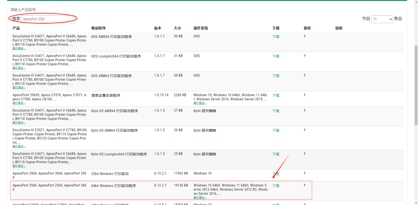Expand 显示更多 under UOS ARM64 product list
The width and height of the screenshot is (418, 205).
19,87
